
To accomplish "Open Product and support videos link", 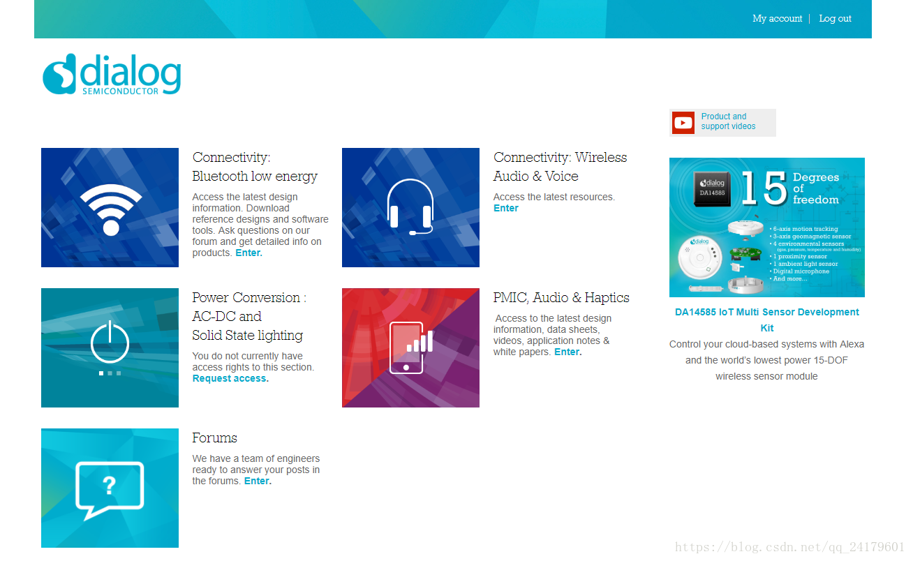I will pos(728,121).
